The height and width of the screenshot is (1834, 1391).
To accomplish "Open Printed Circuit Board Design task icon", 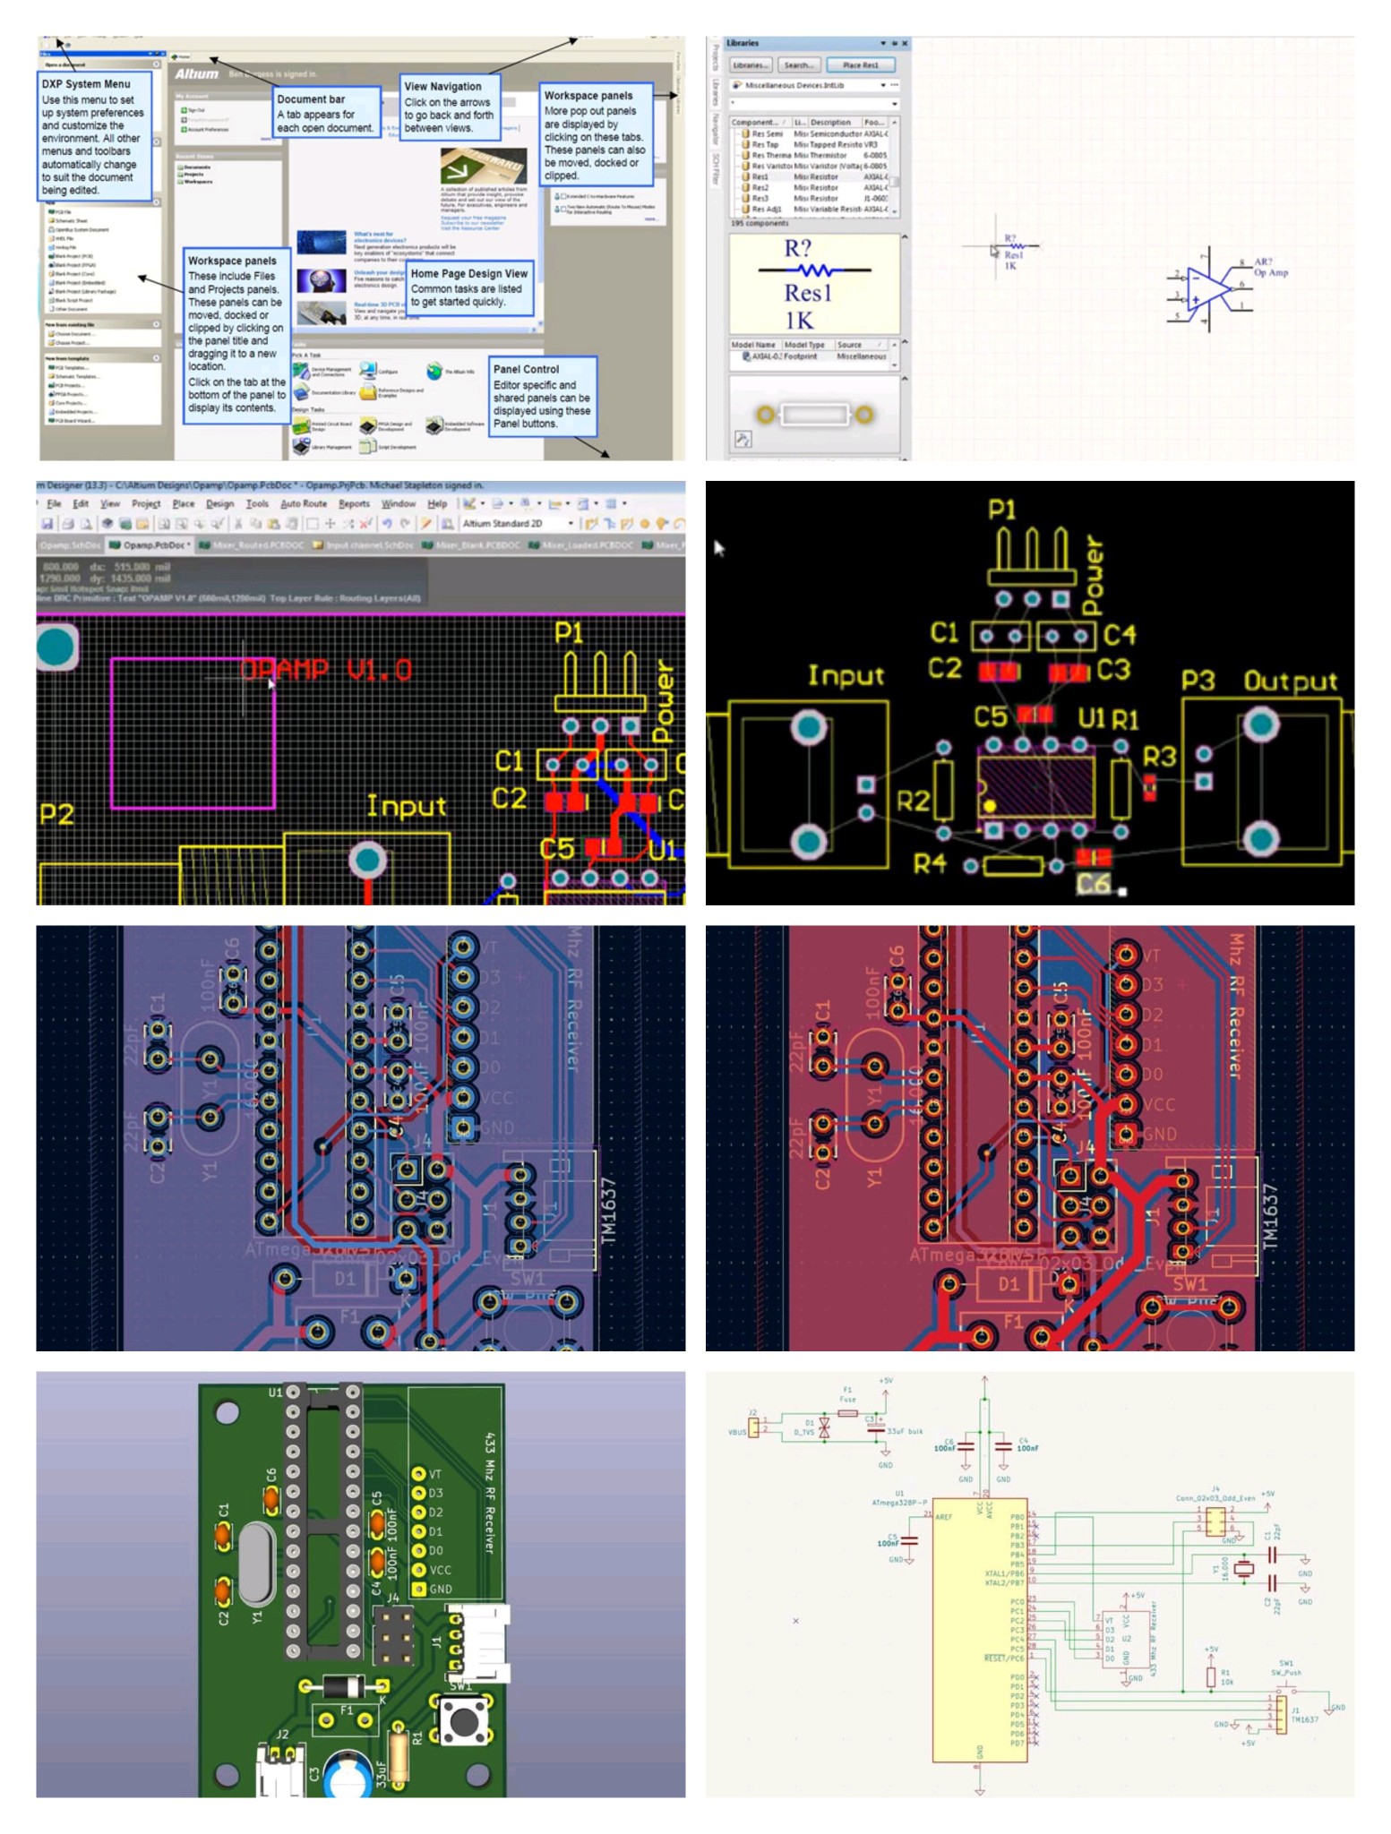I will pos(300,425).
